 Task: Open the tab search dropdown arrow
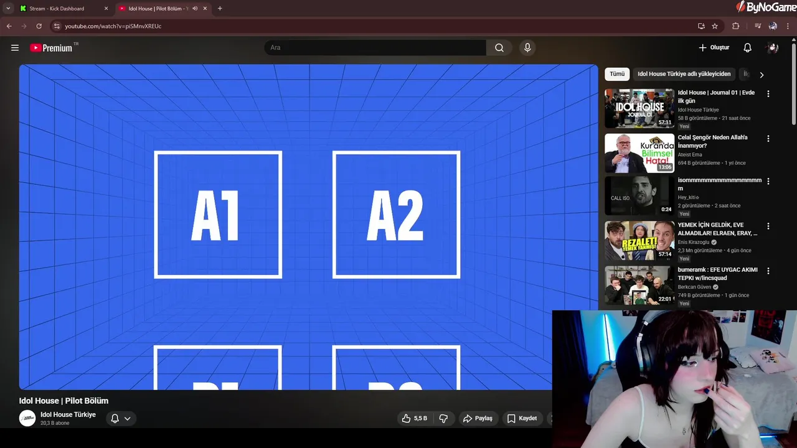coord(8,9)
